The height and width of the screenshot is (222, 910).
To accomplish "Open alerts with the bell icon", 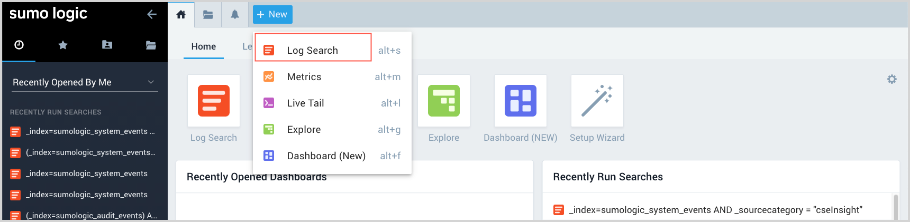I will pyautogui.click(x=235, y=14).
